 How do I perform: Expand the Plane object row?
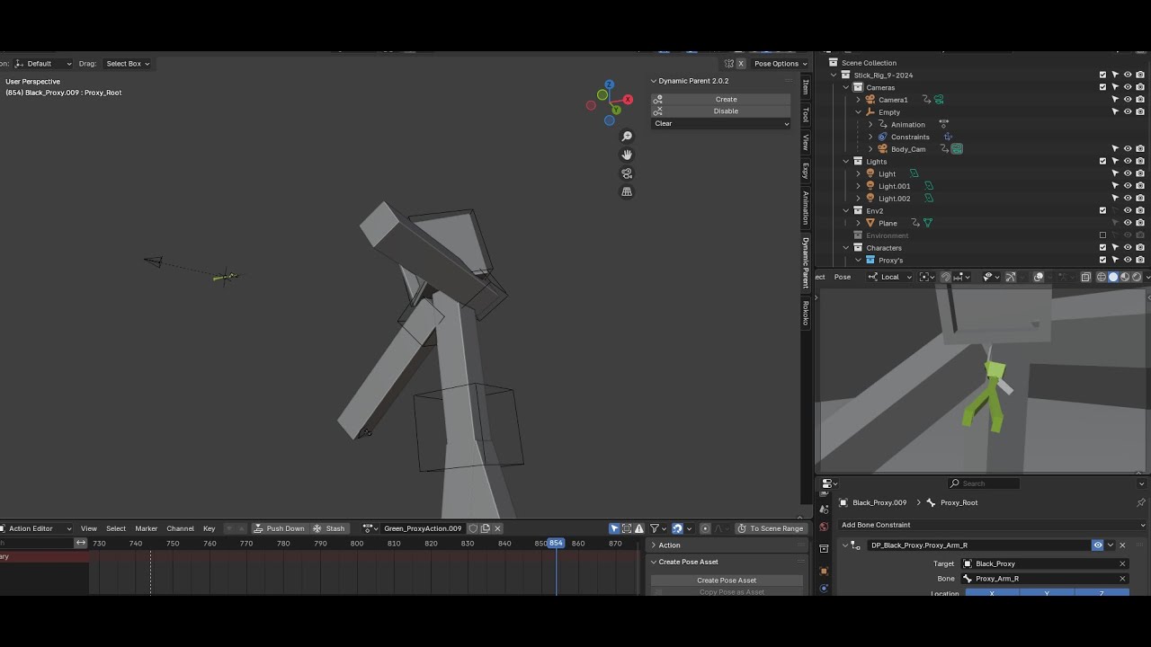858,223
